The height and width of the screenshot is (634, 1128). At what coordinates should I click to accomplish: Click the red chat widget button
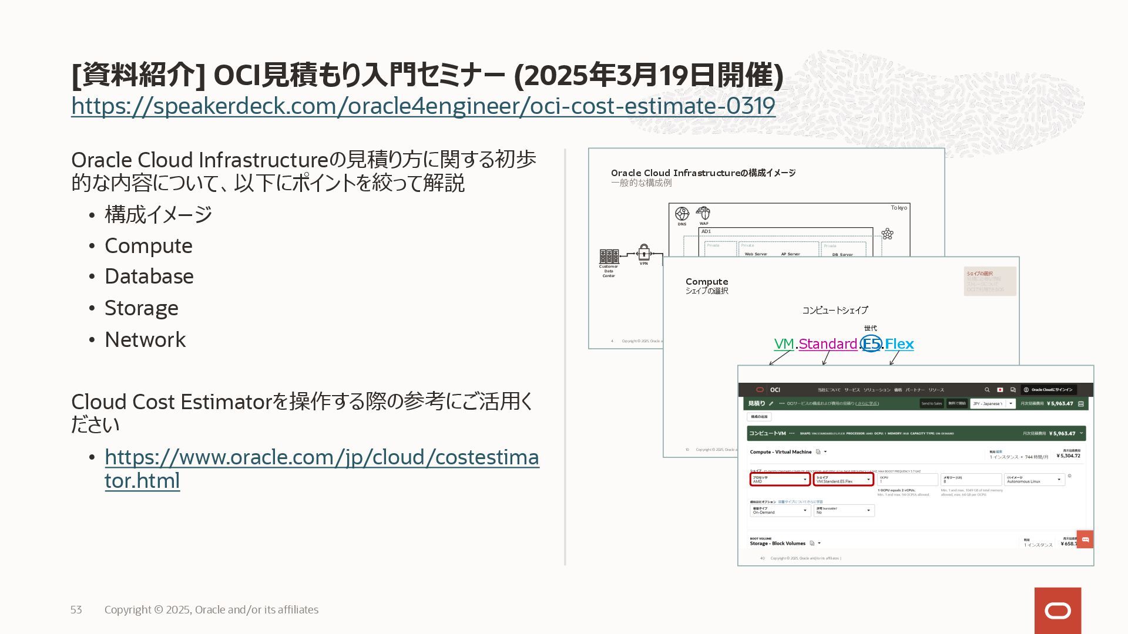(1085, 539)
